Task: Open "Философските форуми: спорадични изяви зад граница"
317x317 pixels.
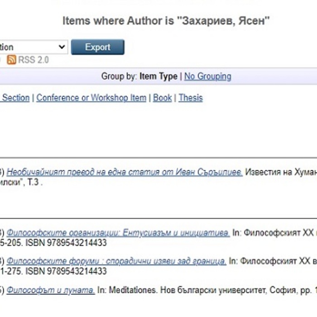Action: 116,261
